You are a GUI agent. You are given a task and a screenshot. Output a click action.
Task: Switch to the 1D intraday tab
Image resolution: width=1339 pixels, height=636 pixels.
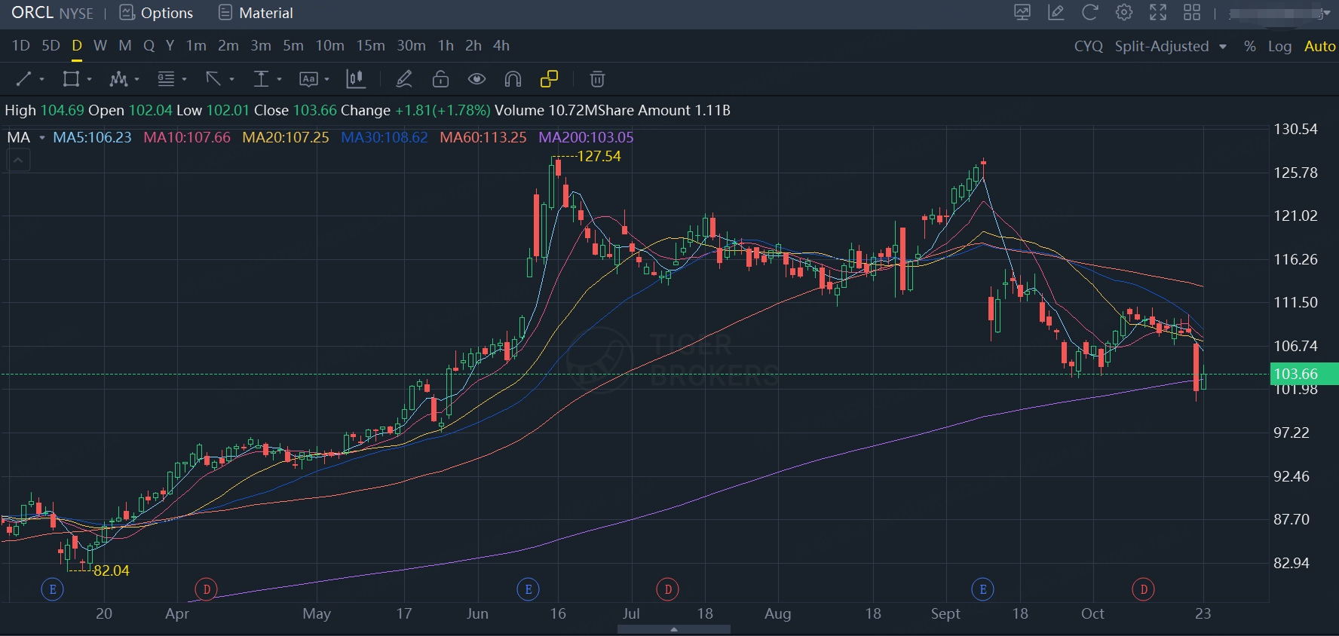21,46
